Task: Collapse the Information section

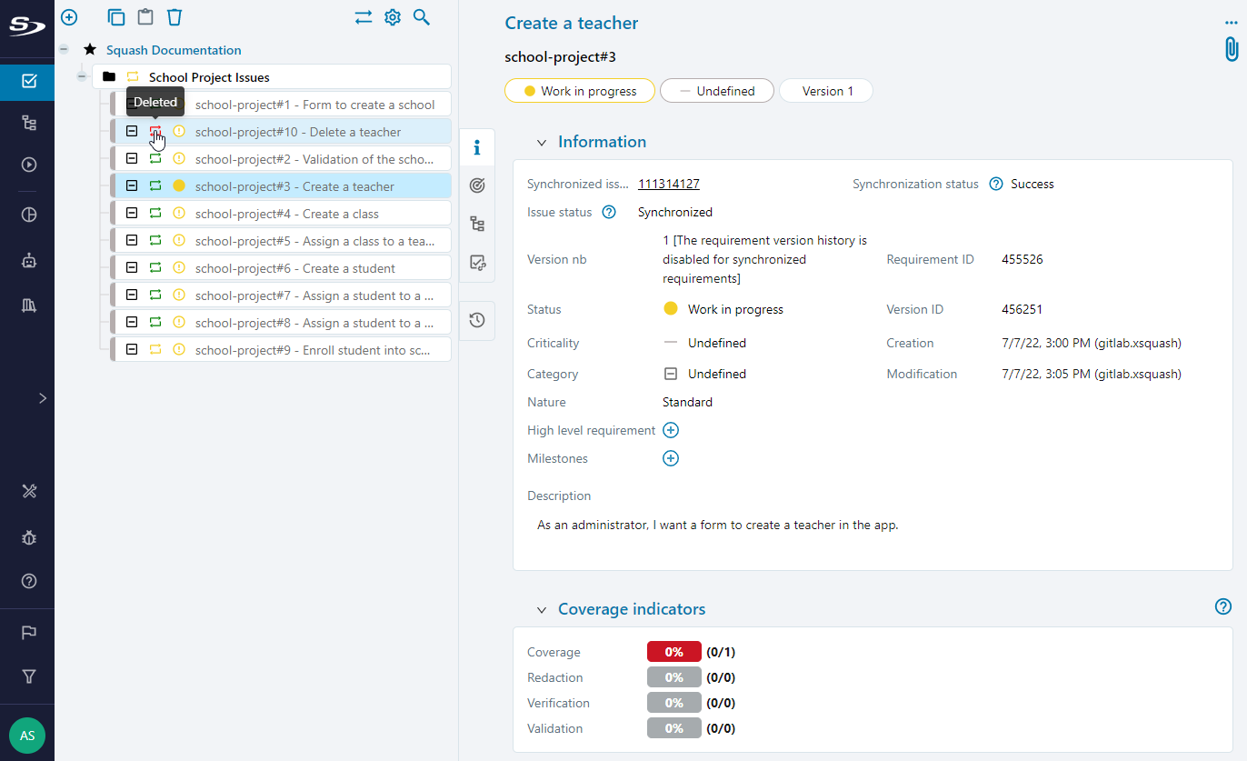Action: pyautogui.click(x=542, y=143)
